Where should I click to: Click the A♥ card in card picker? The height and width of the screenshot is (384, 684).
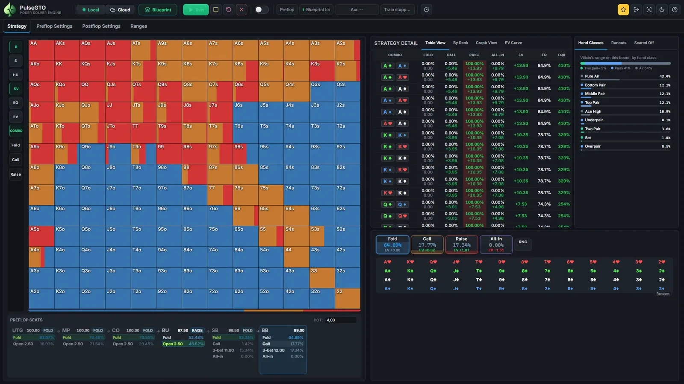point(387,262)
